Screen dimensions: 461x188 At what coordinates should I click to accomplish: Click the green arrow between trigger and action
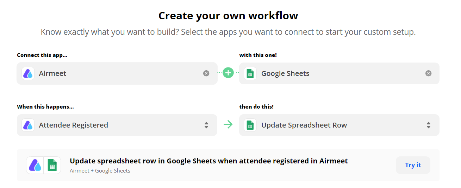228,125
